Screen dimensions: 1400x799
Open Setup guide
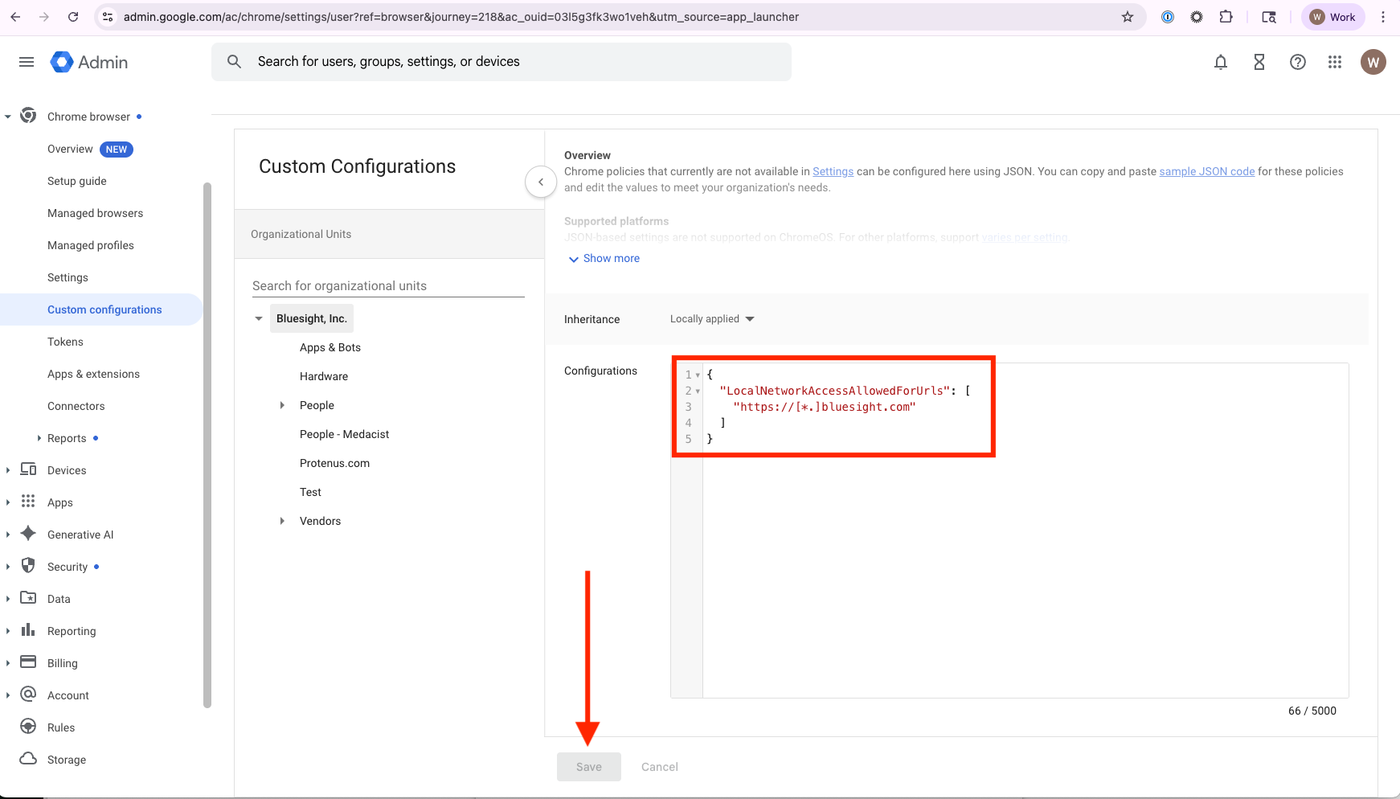(x=77, y=181)
